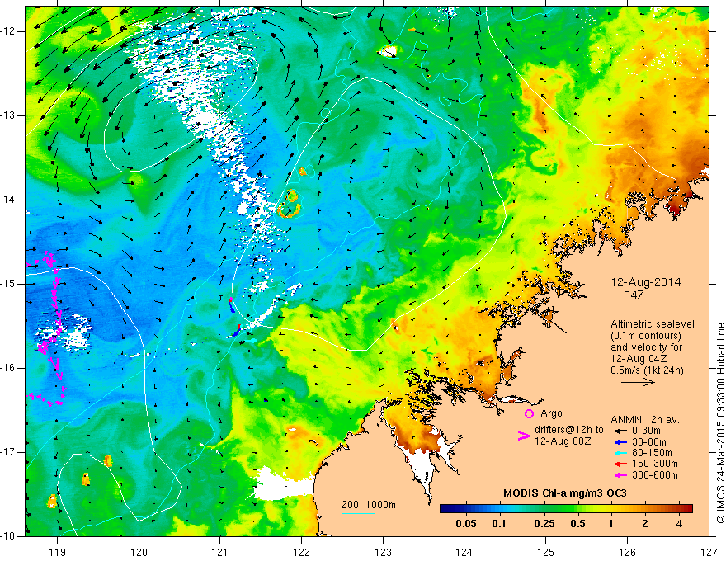Select the red 150-300m legend arrow
Screen dimensions: 726x561
tap(620, 464)
